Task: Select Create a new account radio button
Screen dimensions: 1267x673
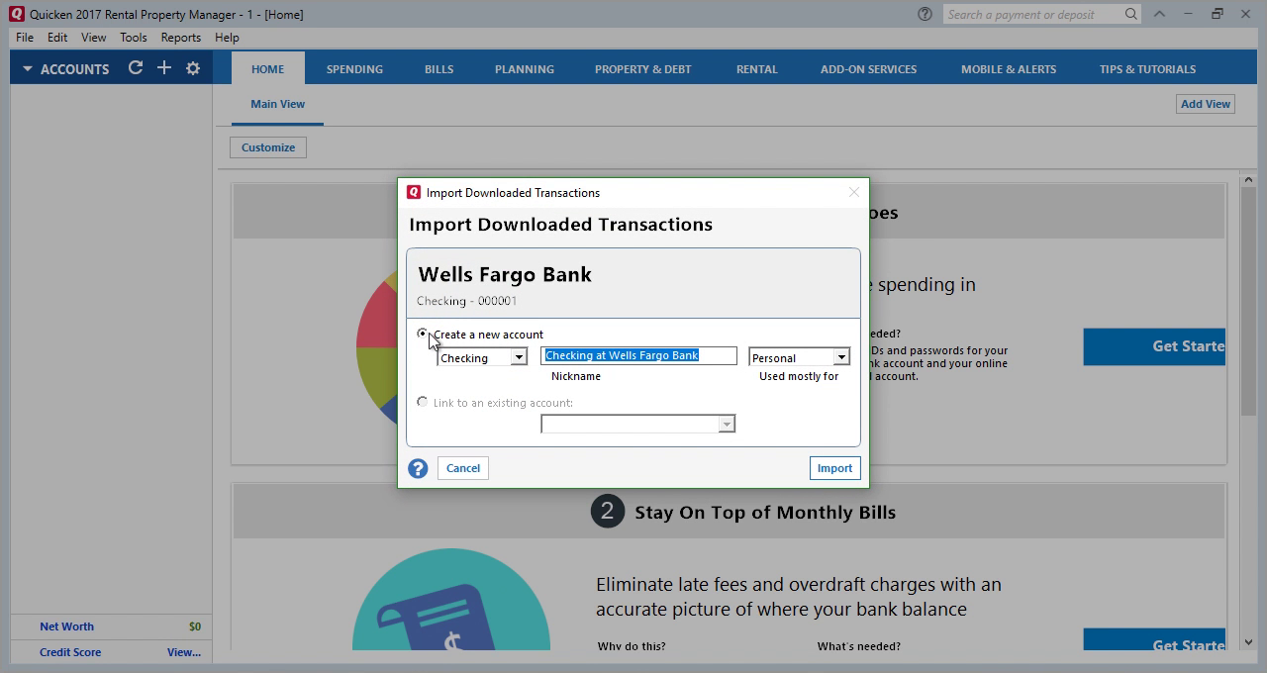Action: [x=423, y=334]
